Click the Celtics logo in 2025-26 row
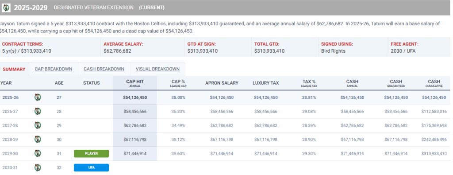The image size is (453, 175). 38,97
